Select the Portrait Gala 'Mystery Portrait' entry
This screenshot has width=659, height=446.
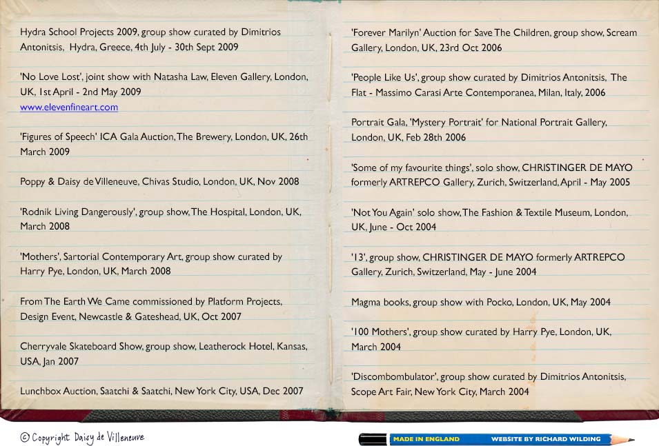click(479, 130)
